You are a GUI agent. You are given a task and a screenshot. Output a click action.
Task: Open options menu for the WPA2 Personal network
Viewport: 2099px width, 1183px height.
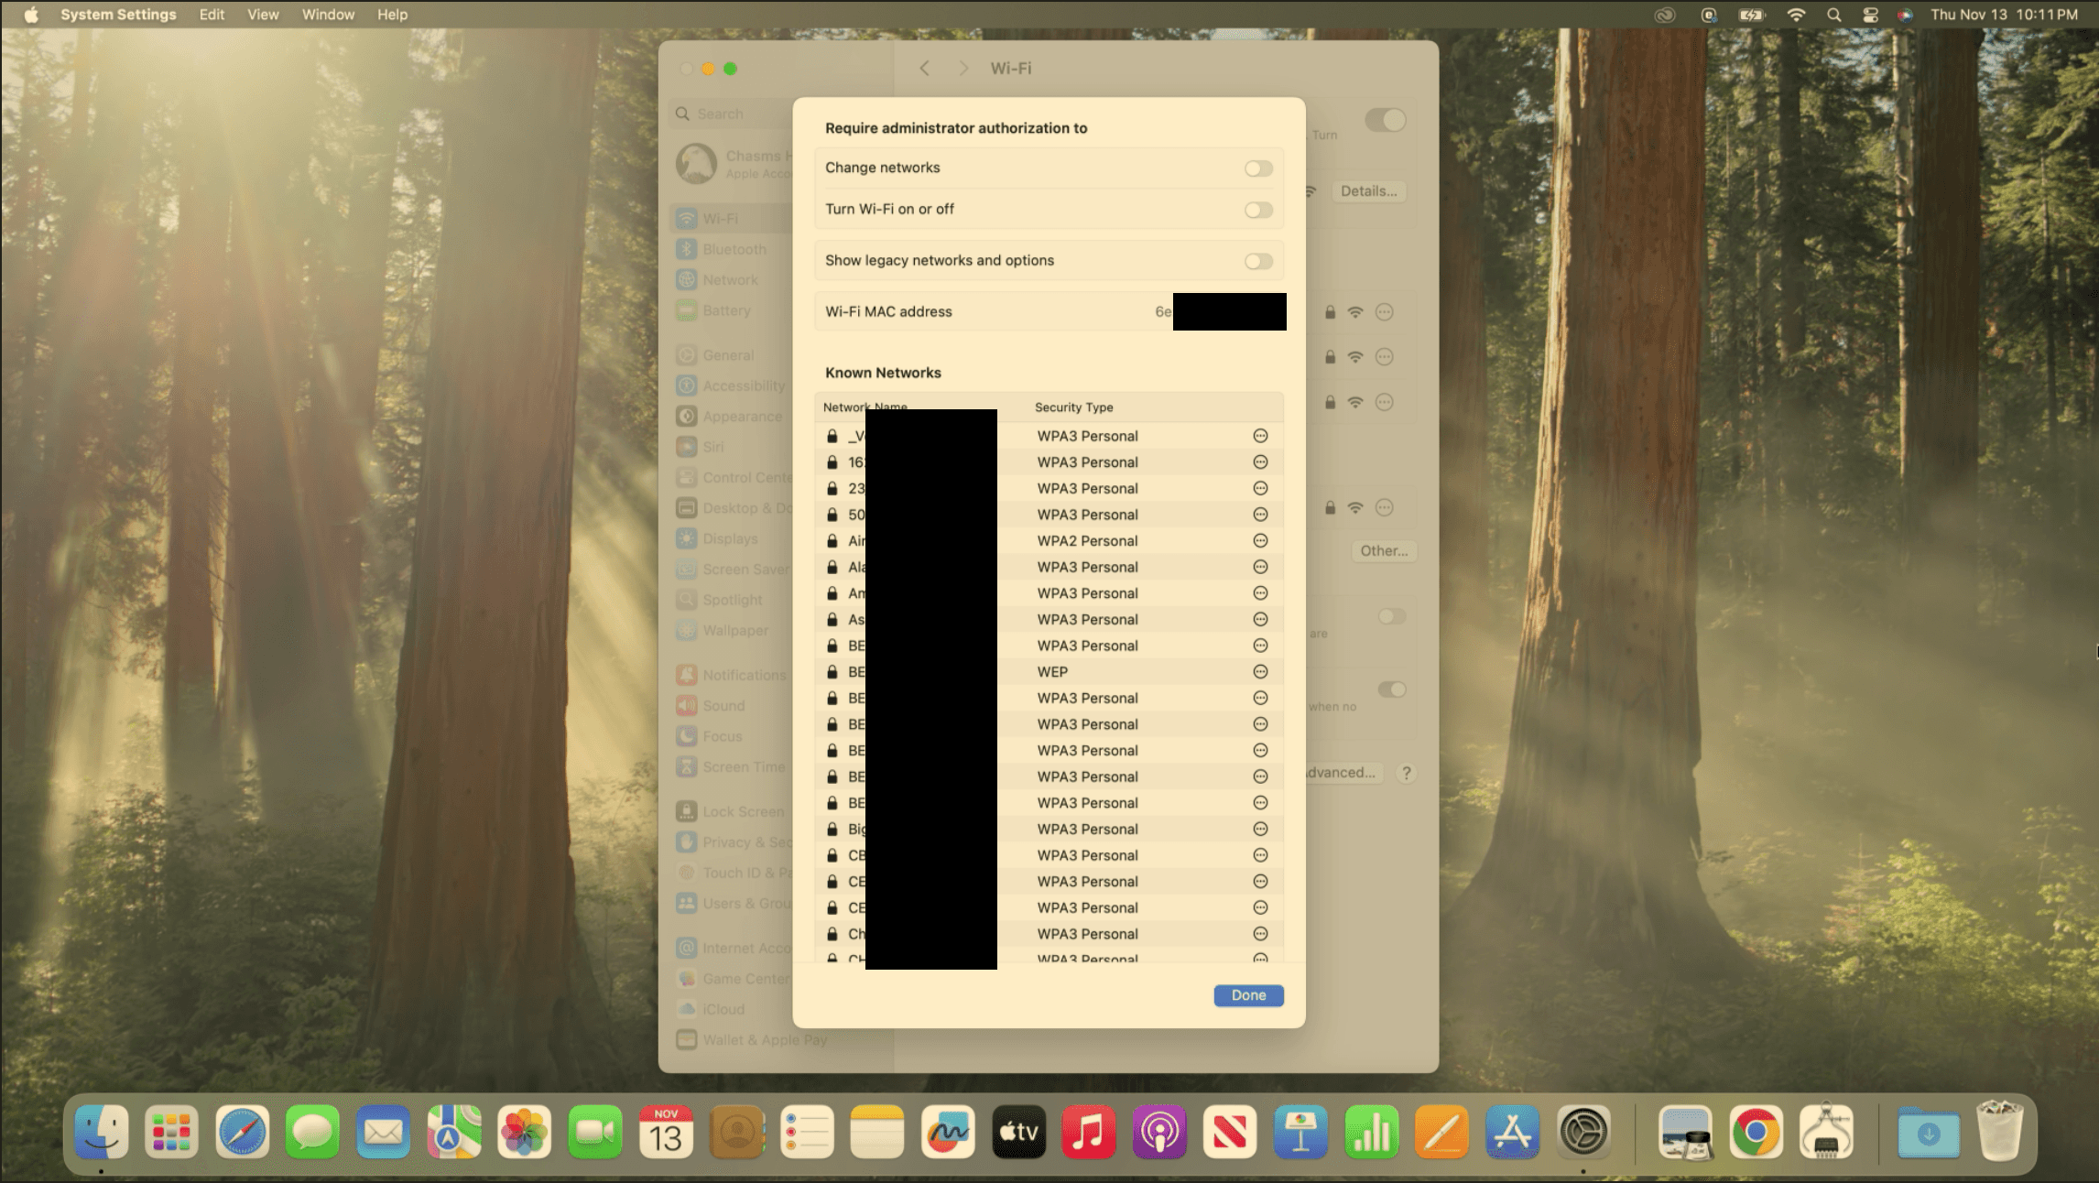click(x=1260, y=541)
